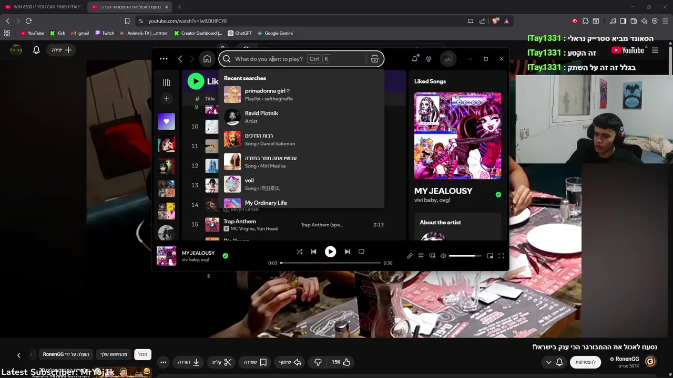Expand subscription notification dropdown chevron
The height and width of the screenshot is (378, 673).
(x=549, y=362)
